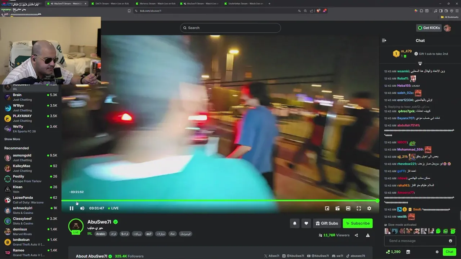The width and height of the screenshot is (461, 259).
Task: Open KaileyMae recommended channel
Action: pos(31,168)
